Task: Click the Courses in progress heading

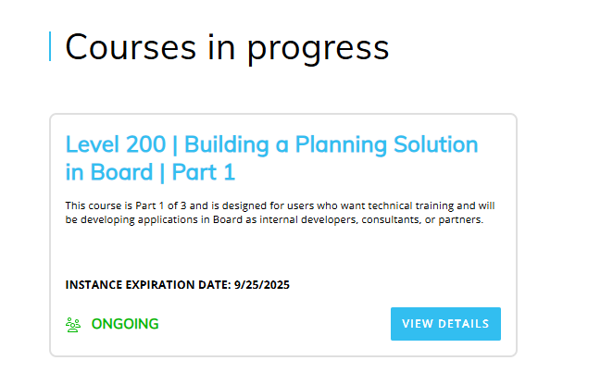Action: coord(227,47)
